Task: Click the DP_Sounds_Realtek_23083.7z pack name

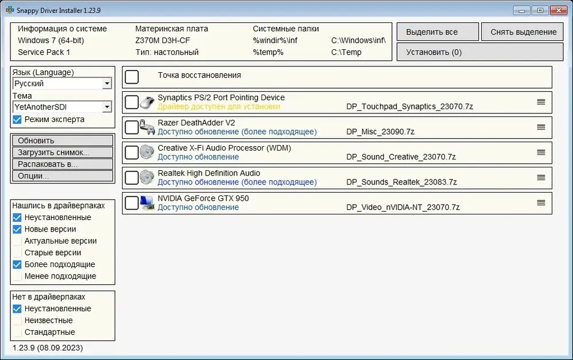Action: 402,182
